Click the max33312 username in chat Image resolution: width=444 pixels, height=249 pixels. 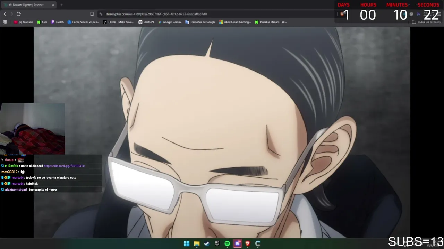[x=9, y=172]
